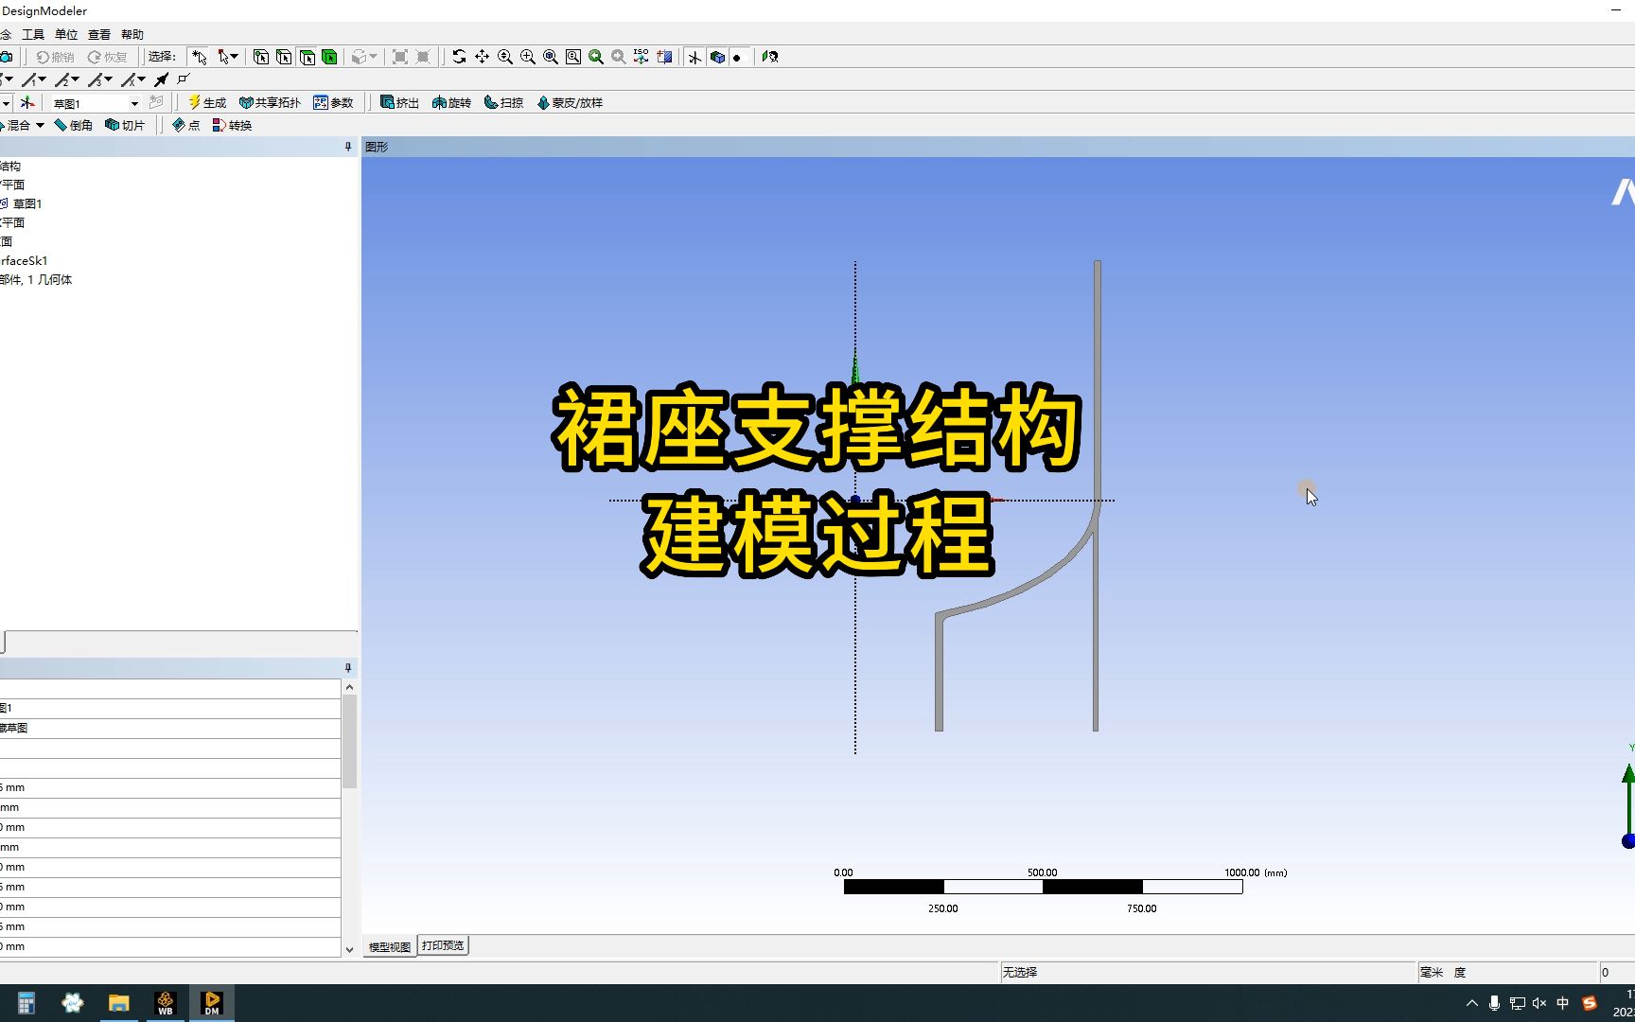
Task: Toggle display points icon
Action: (738, 57)
